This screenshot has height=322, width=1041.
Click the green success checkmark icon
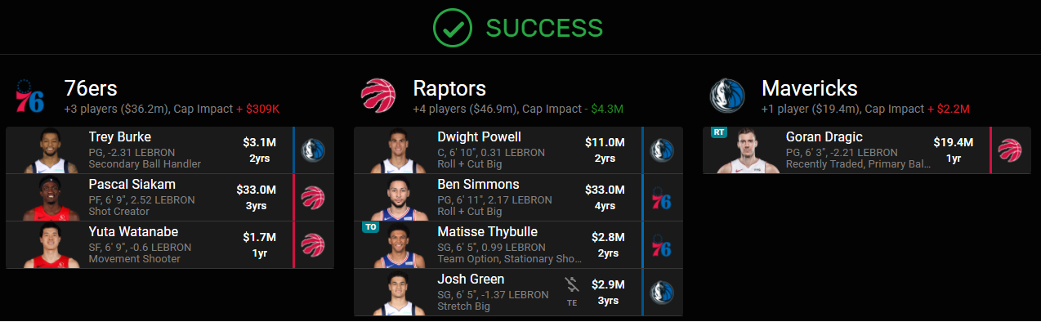click(453, 28)
